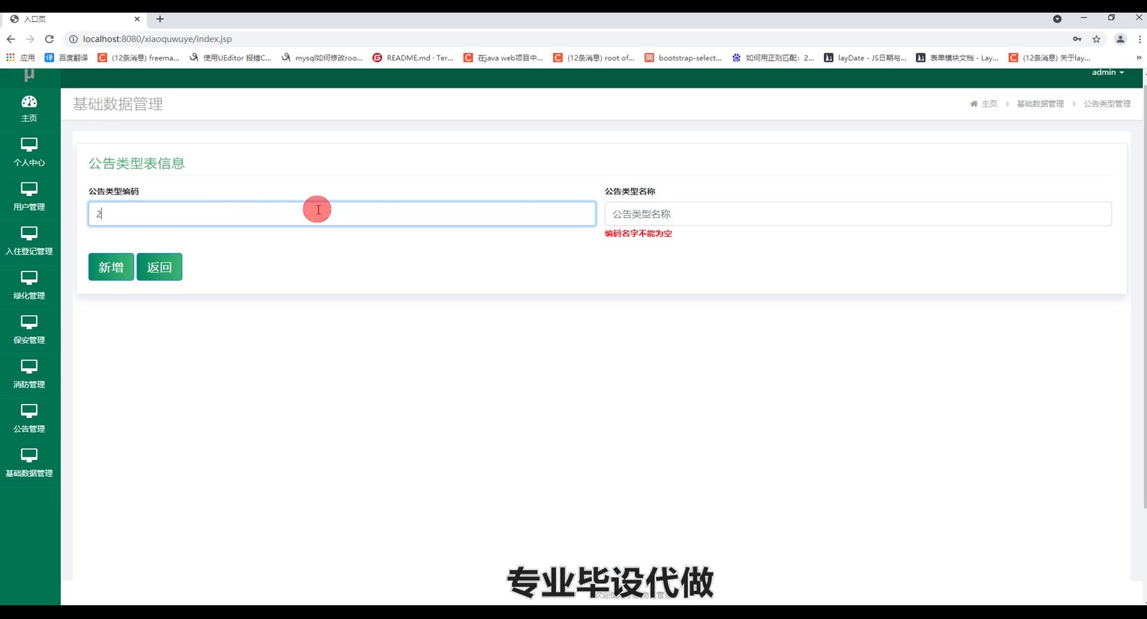
Task: Open the 主页 dashboard icon in sidebar
Action: (x=29, y=108)
